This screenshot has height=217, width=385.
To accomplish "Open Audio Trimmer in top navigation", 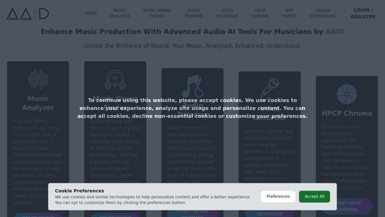I will [x=193, y=13].
